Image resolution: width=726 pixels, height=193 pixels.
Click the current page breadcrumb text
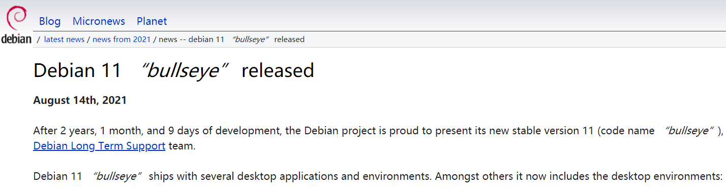pos(232,40)
